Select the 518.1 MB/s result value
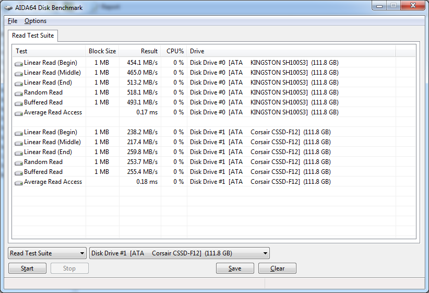Viewport: 429px width, 293px height. click(x=142, y=92)
